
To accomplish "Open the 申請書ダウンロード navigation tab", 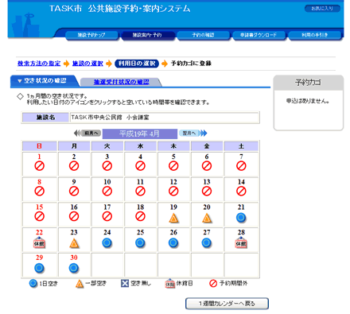I will point(259,35).
